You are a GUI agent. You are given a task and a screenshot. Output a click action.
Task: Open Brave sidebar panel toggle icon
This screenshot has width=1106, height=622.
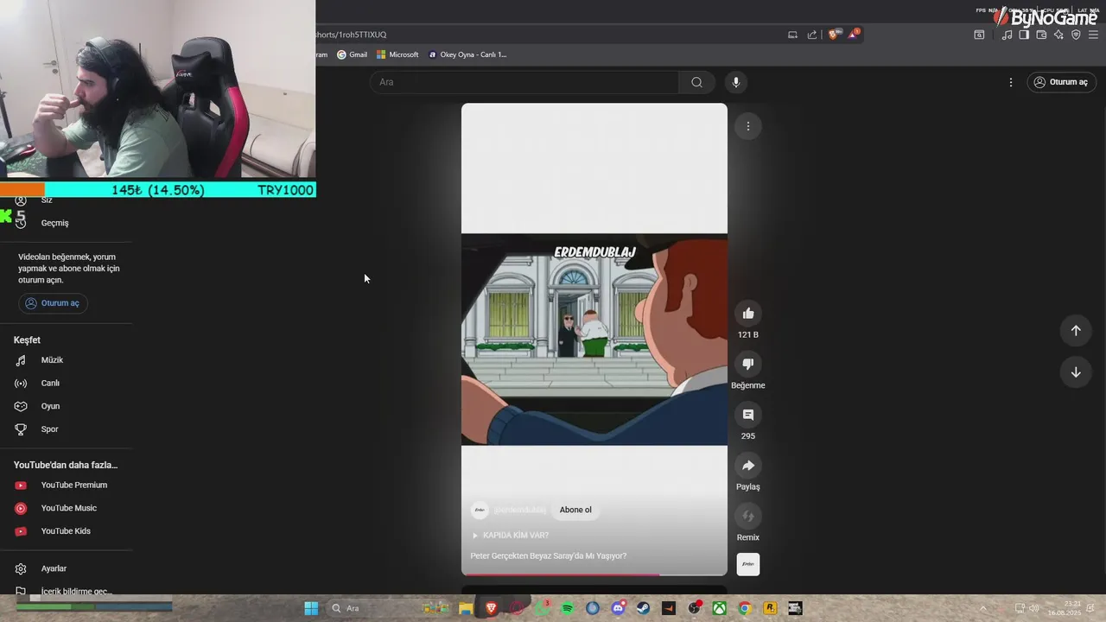(1024, 35)
